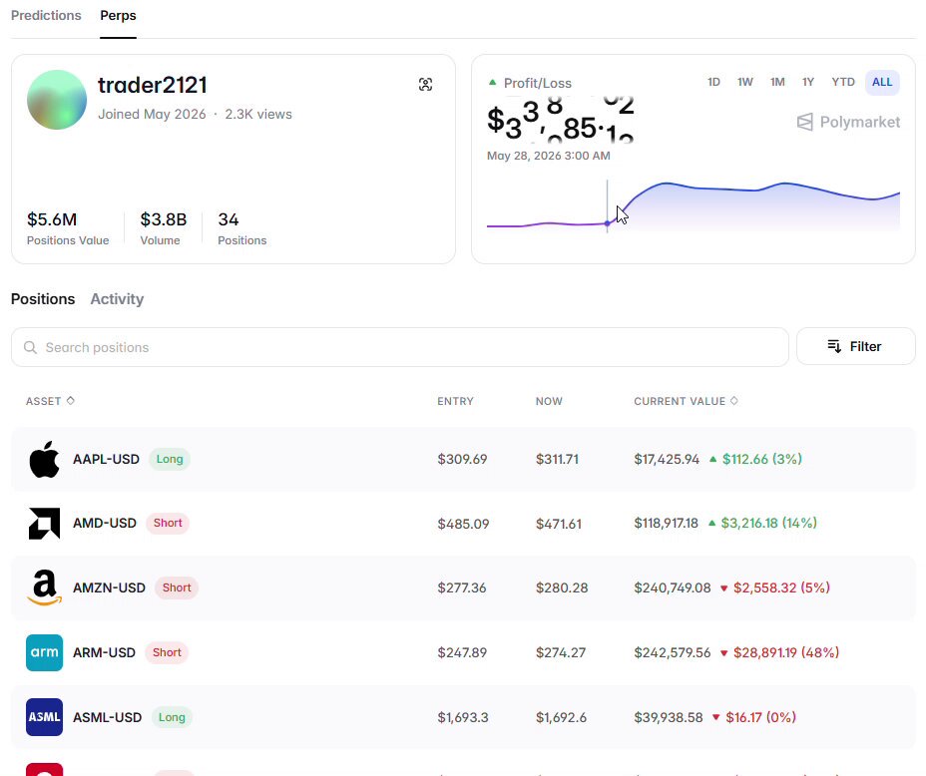Click the magnifier icon in search box

(x=30, y=347)
